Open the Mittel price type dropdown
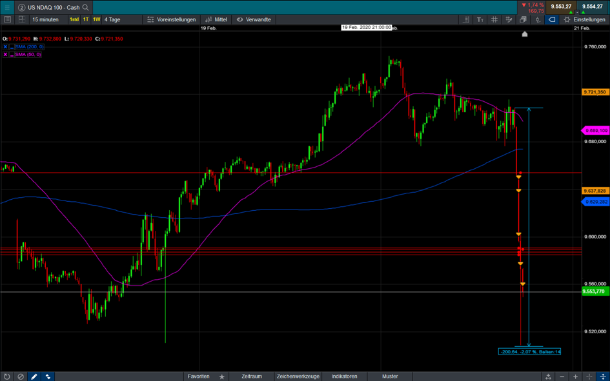 point(216,19)
